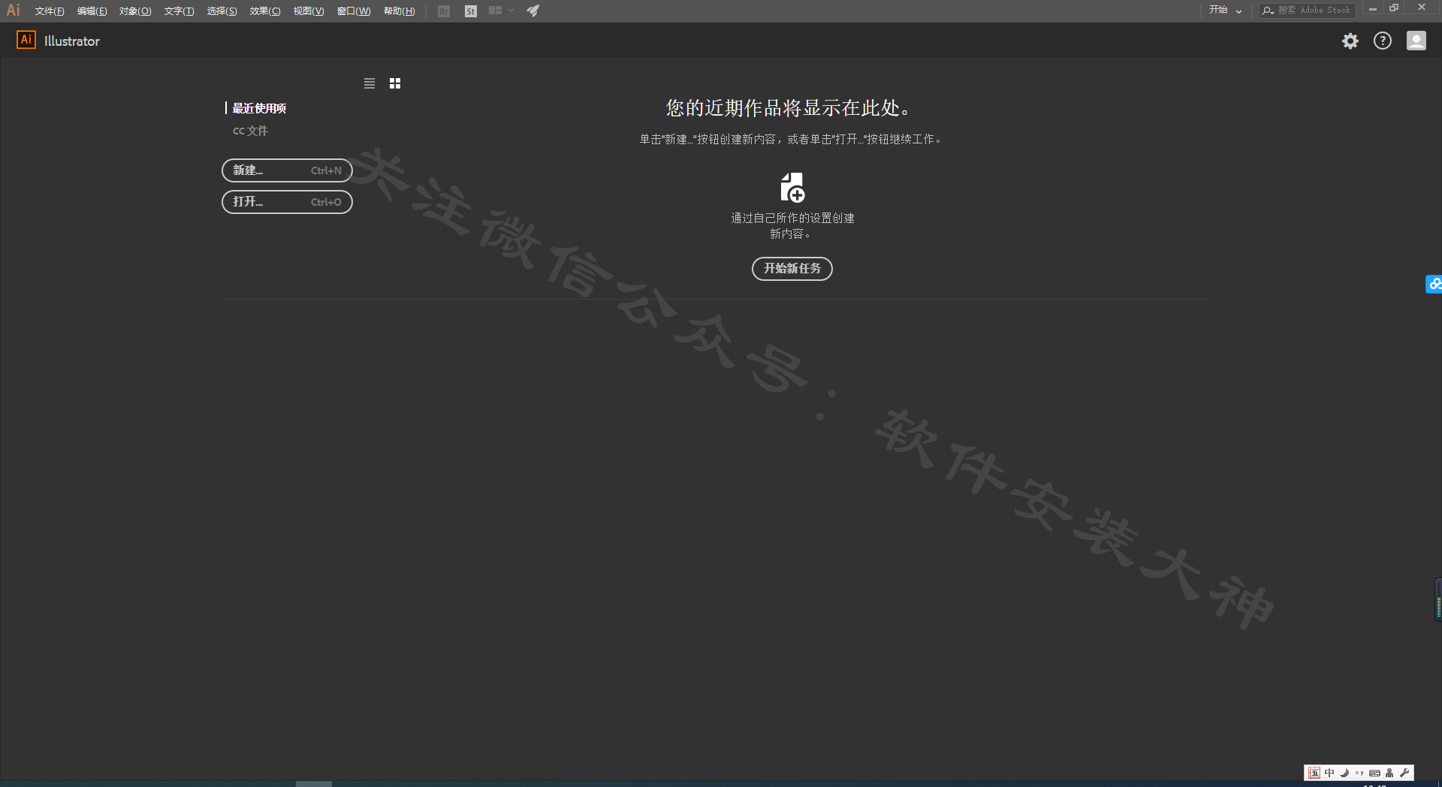Screen dimensions: 1442x787
Task: Open the 文字(T) menu
Action: (179, 11)
